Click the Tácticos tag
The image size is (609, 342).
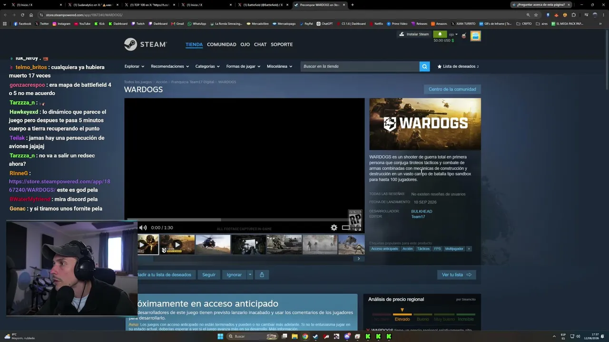point(423,249)
